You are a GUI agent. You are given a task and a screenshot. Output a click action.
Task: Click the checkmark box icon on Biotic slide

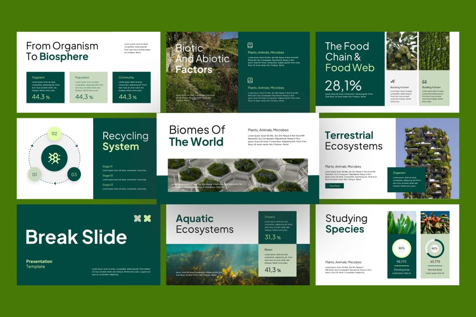250,80
